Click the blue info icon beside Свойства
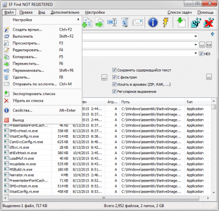Screen dimensions: 219x211 pyautogui.click(x=7, y=110)
